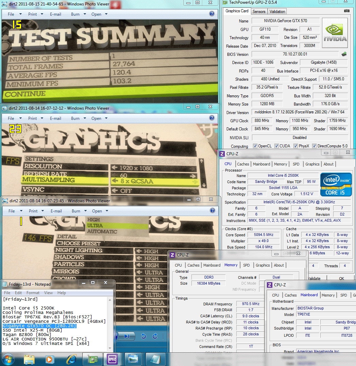Launch Windows Media Player from the taskbar
This screenshot has height=366, width=356.
point(49,360)
